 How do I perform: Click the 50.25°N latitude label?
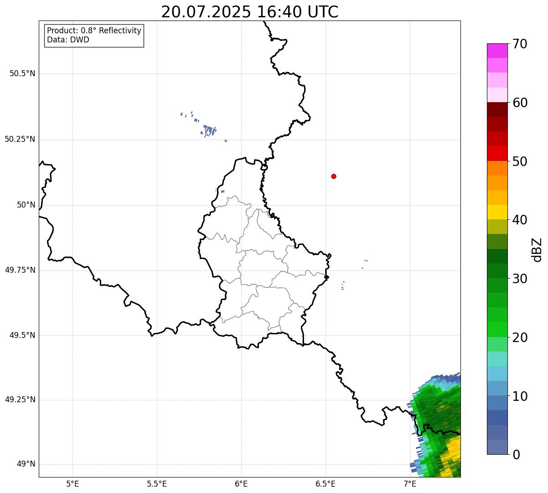click(x=20, y=139)
